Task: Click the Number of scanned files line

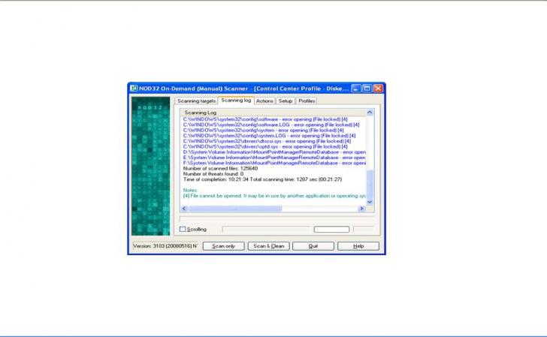Action: 220,168
